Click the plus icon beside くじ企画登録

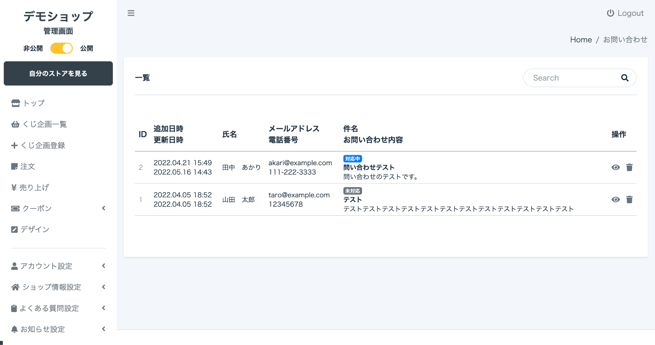point(14,145)
